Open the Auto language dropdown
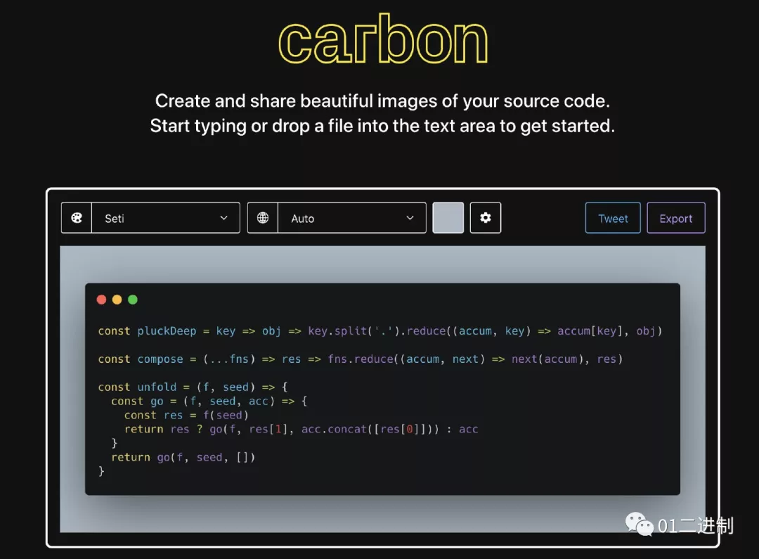759x559 pixels. 352,218
